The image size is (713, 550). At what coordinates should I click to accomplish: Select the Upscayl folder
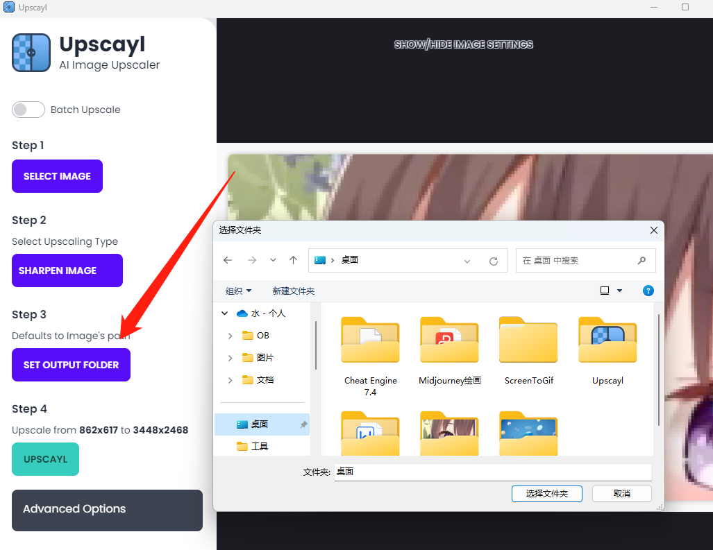point(607,351)
